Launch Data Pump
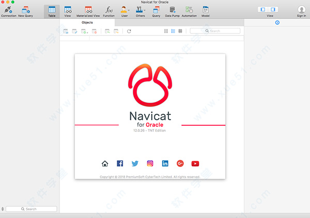The height and width of the screenshot is (218, 310). (172, 11)
